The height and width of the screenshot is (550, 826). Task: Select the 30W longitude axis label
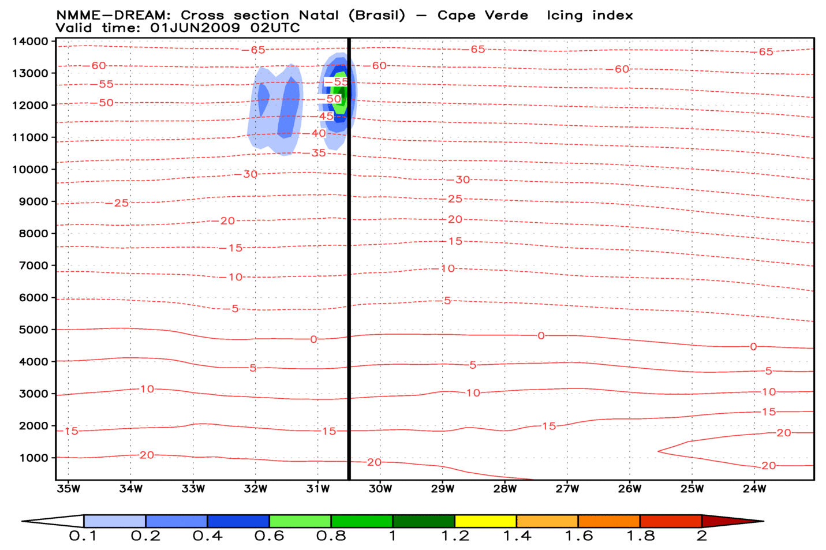[380, 489]
